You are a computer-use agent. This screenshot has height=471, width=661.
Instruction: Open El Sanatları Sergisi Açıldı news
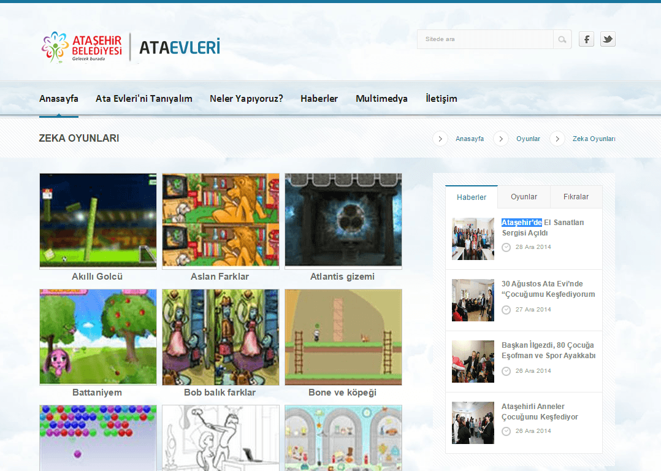coord(543,228)
